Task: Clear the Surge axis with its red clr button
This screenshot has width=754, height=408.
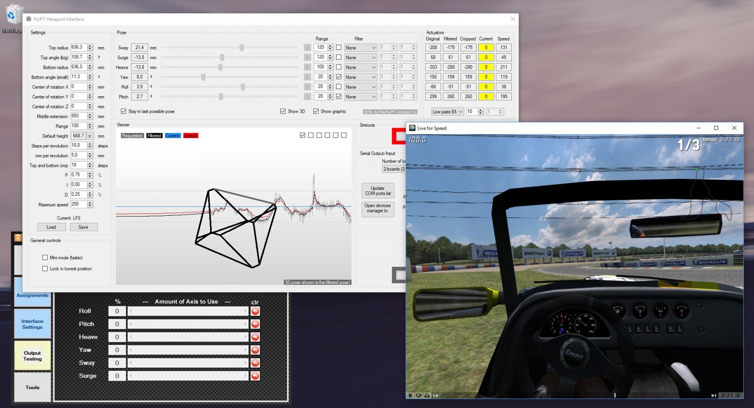Action: 255,376
